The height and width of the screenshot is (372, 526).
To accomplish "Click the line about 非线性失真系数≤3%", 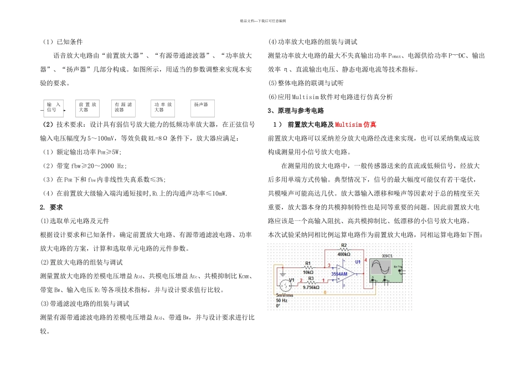I will pos(104,179).
